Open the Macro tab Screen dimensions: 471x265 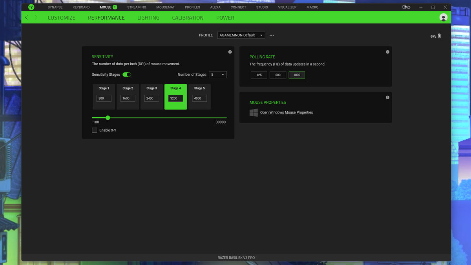click(312, 7)
